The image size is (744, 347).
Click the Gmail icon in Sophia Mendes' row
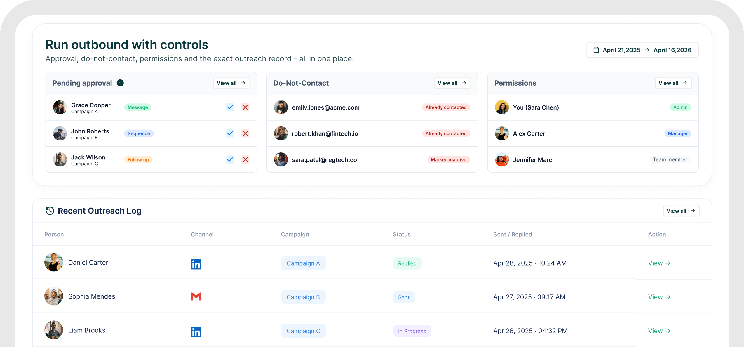[196, 296]
